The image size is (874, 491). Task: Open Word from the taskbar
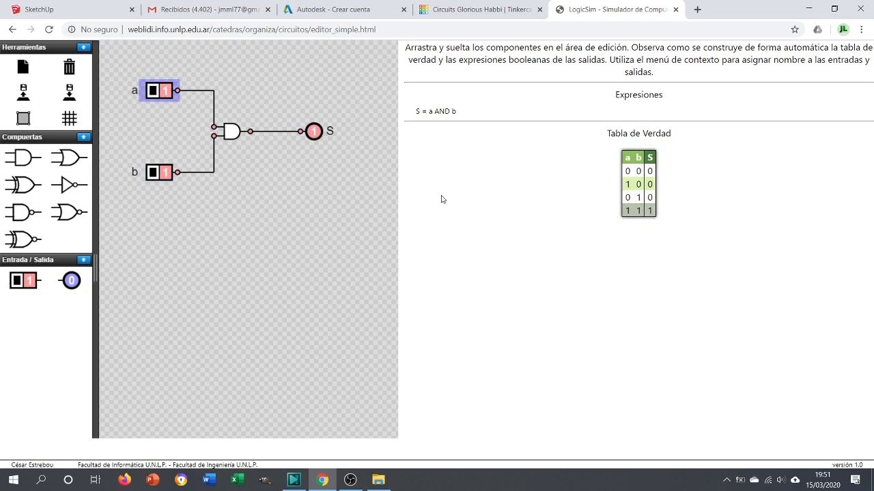pyautogui.click(x=209, y=479)
